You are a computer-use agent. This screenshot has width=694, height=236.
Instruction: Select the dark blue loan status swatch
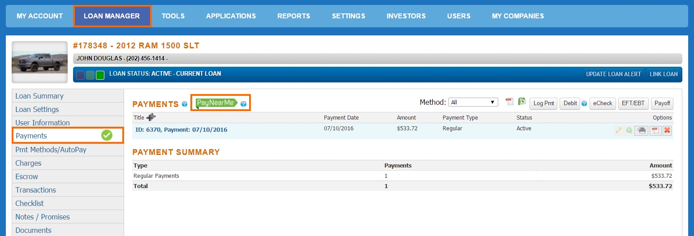pos(80,75)
